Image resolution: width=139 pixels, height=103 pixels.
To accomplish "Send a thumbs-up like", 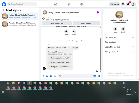I will pos(99,76).
